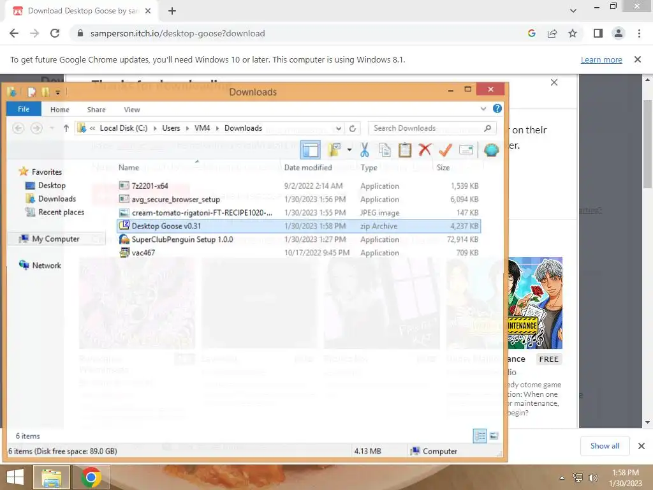Click the Rename icon in toolbar

[x=466, y=150]
